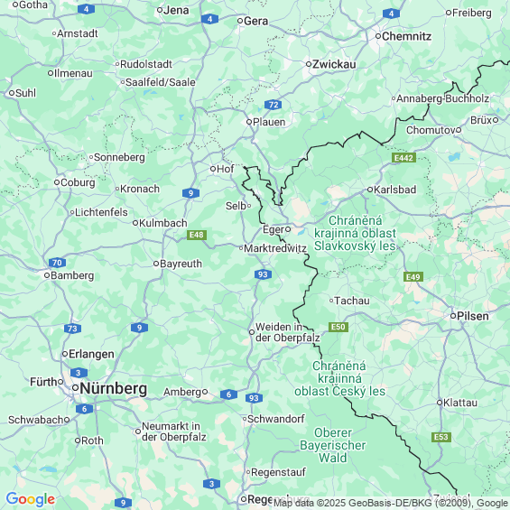Viewport: 510px width, 510px height.
Task: Select Weiden in der Oberpfalz label
Action: click(288, 332)
